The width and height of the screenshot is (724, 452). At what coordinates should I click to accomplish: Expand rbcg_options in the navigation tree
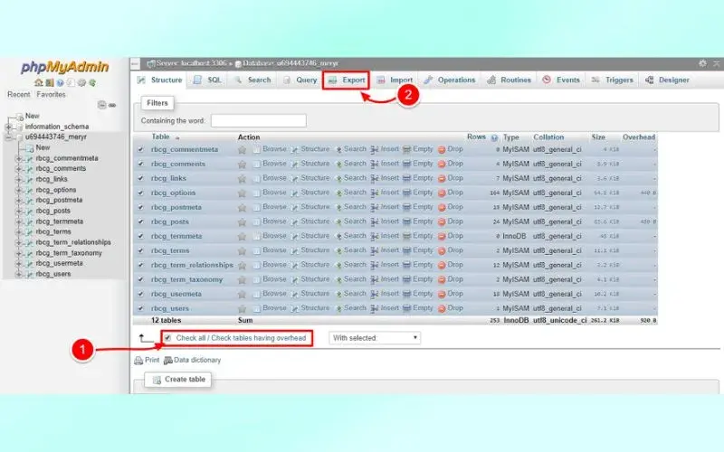click(x=19, y=190)
